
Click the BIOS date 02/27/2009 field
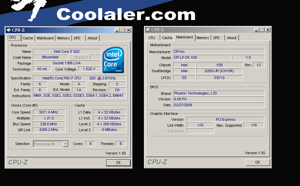tap(219, 105)
